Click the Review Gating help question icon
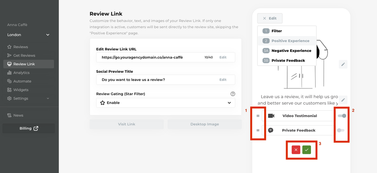The image size is (377, 173). (x=233, y=94)
